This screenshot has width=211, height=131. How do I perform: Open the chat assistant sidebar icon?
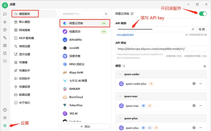click(x=5, y=14)
